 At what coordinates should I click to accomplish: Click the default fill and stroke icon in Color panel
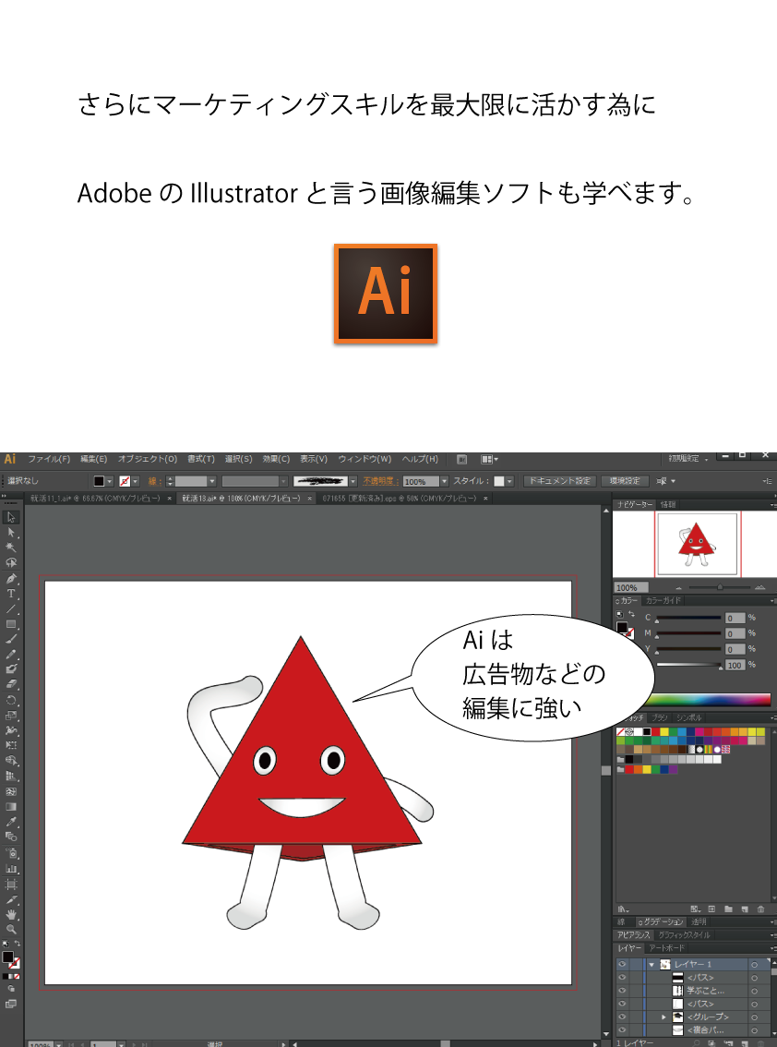click(619, 614)
